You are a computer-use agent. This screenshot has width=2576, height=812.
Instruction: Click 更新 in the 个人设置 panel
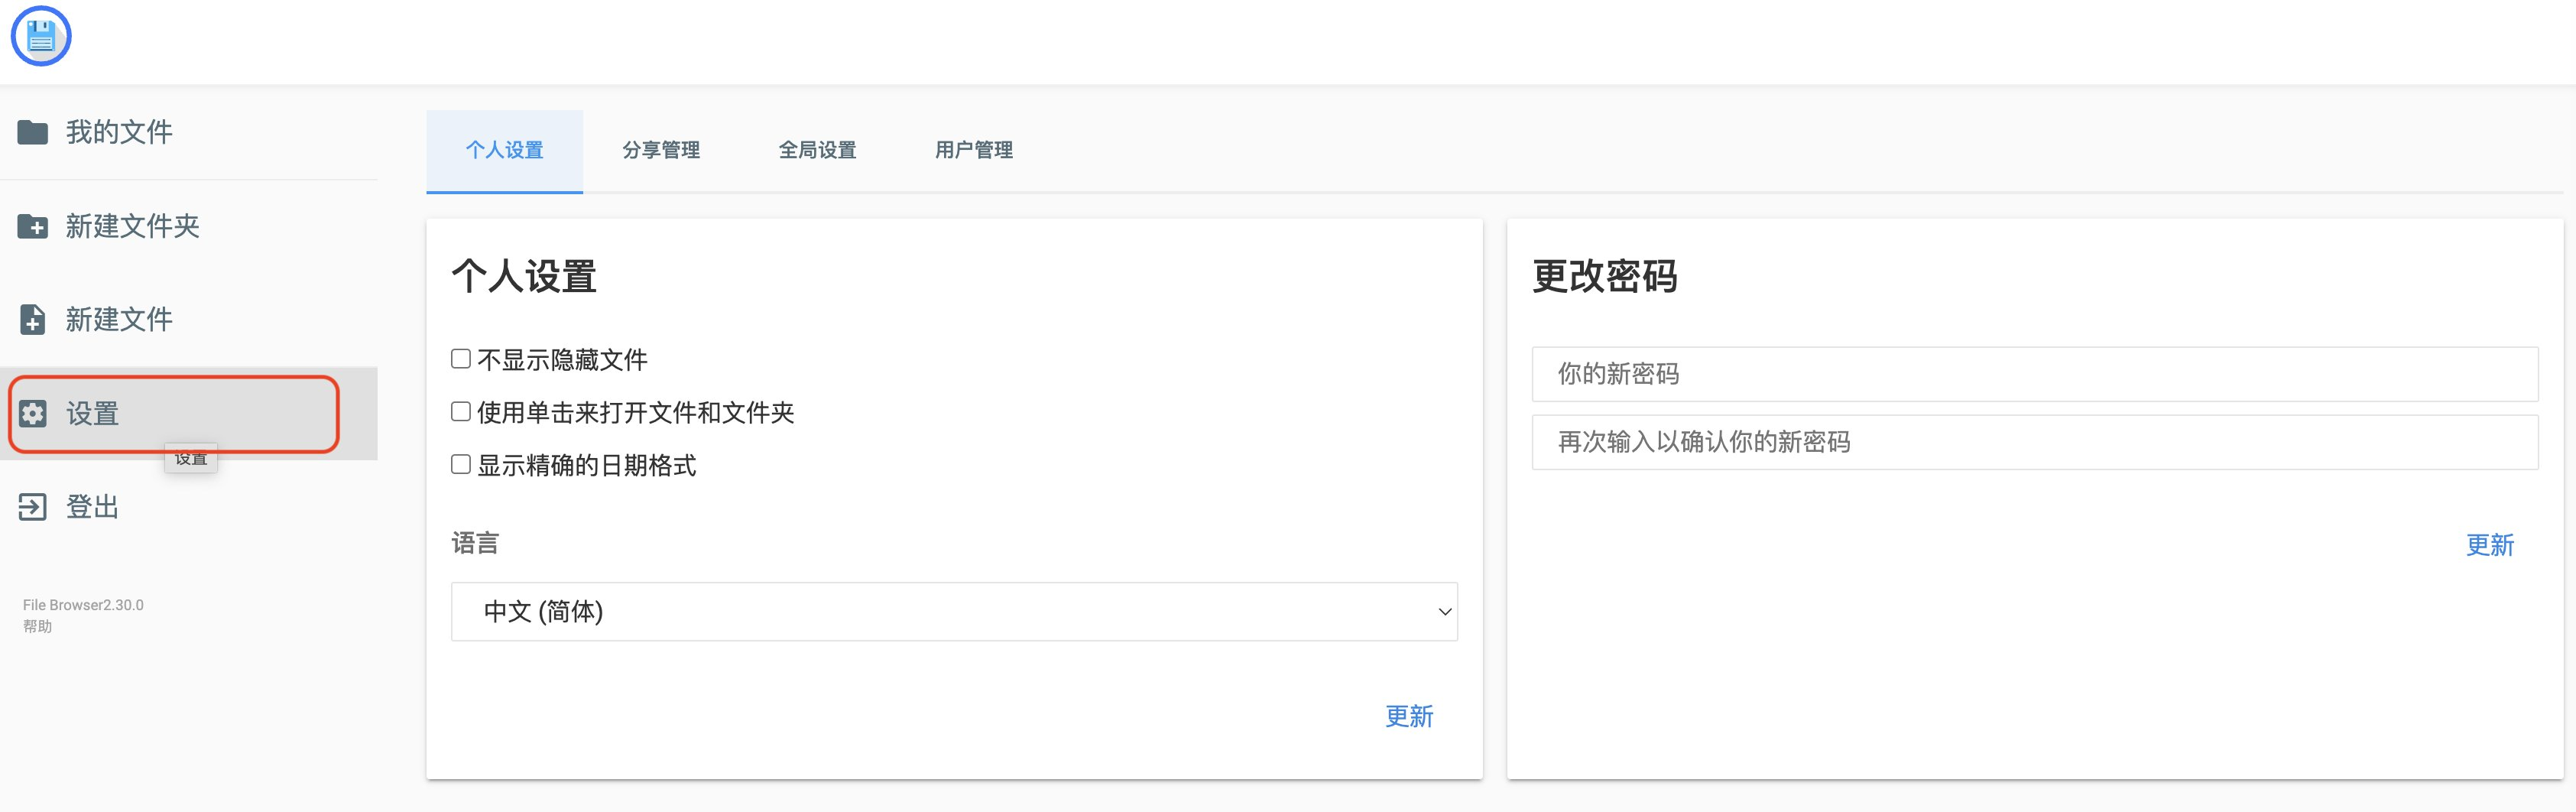tap(1409, 716)
